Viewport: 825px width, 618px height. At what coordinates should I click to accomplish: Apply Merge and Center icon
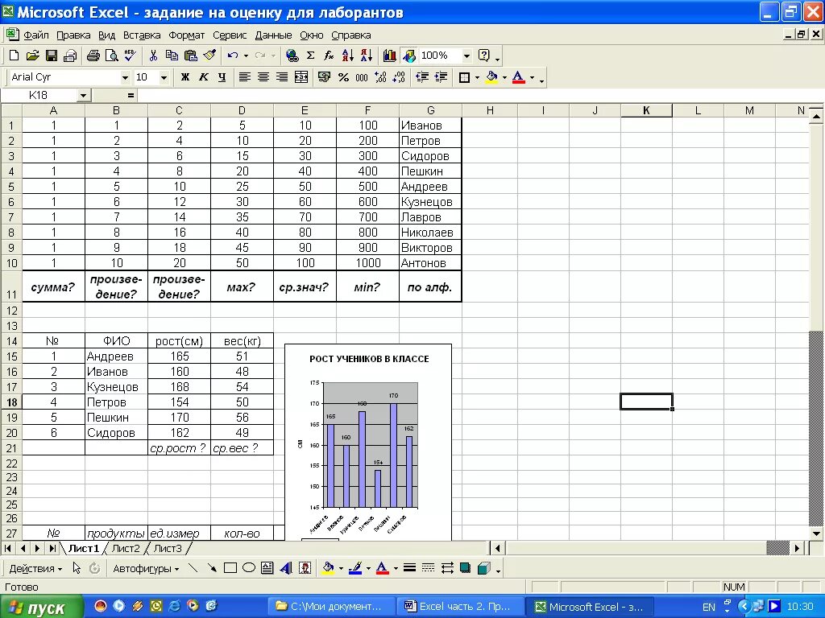(301, 77)
